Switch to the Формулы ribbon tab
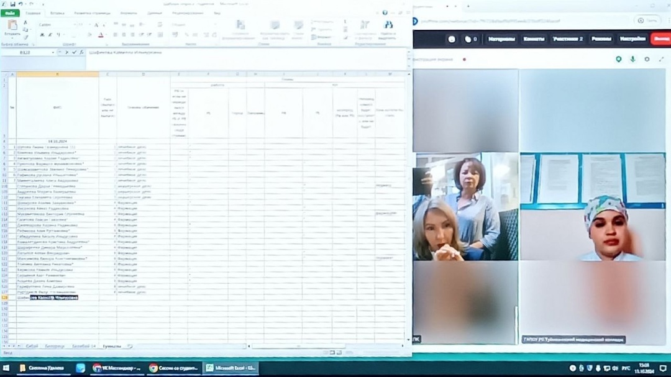The height and width of the screenshot is (377, 671). pos(129,13)
